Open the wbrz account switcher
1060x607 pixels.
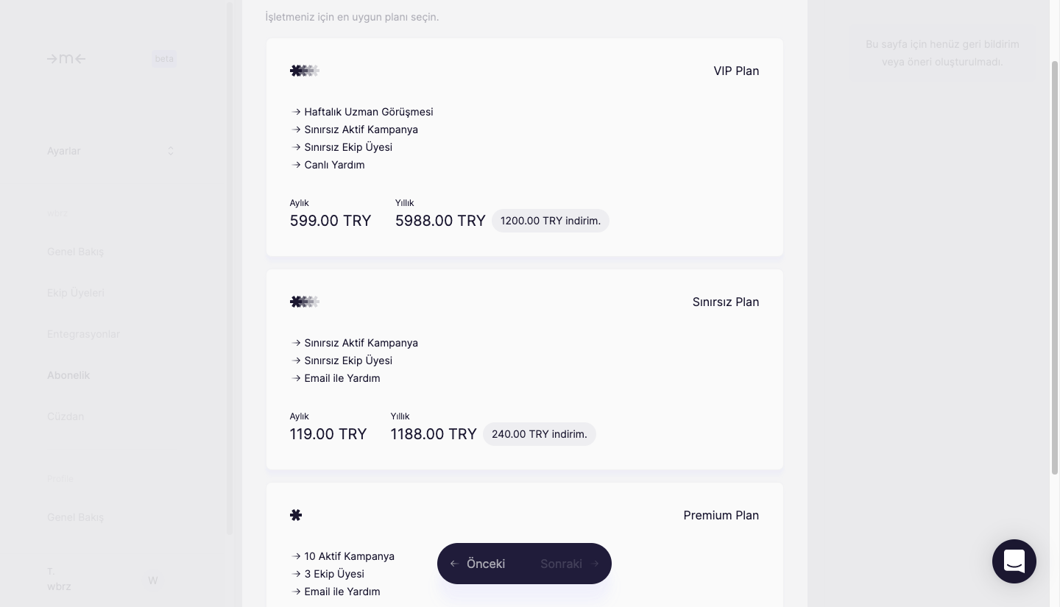59,579
